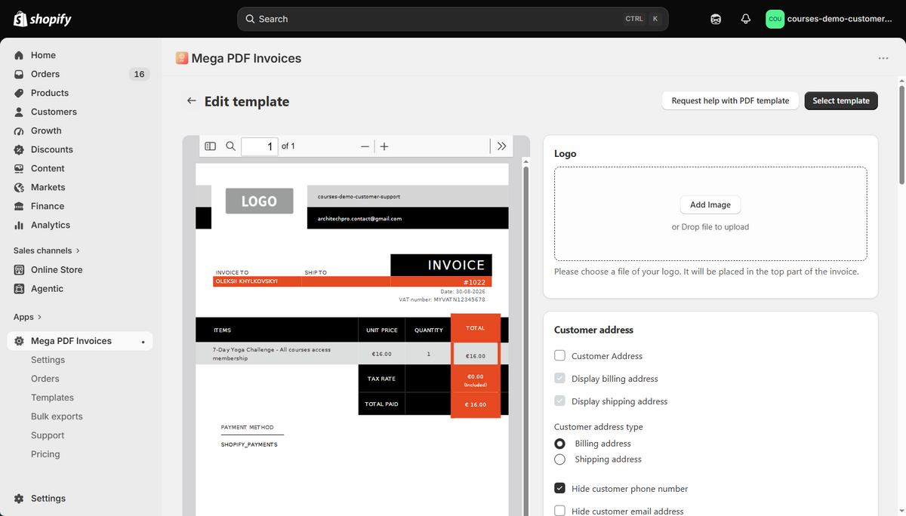This screenshot has height=516, width=906.
Task: Select the Billing address radio button
Action: (x=559, y=444)
